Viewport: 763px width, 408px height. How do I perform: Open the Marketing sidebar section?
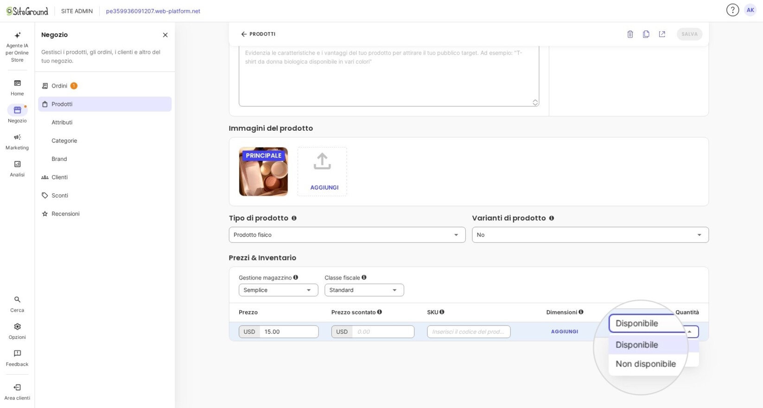pyautogui.click(x=17, y=141)
